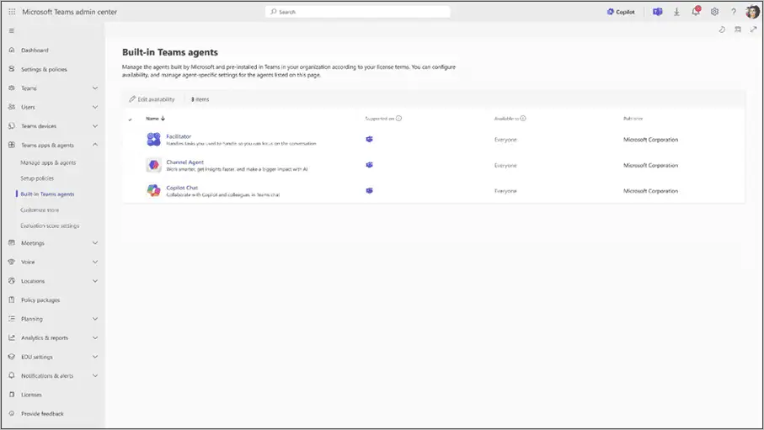Select Built-in Teams agents sidebar item
Image resolution: width=764 pixels, height=430 pixels.
click(x=47, y=194)
